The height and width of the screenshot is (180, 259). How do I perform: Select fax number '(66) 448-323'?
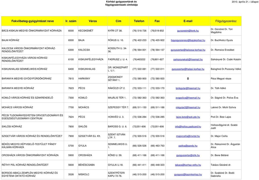(x=157, y=165)
